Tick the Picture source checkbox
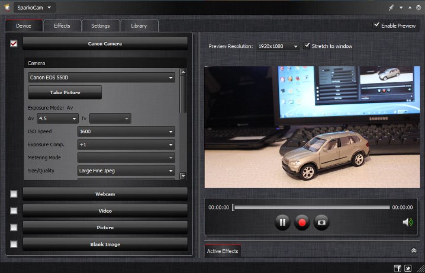The width and height of the screenshot is (425, 273). pyautogui.click(x=14, y=227)
